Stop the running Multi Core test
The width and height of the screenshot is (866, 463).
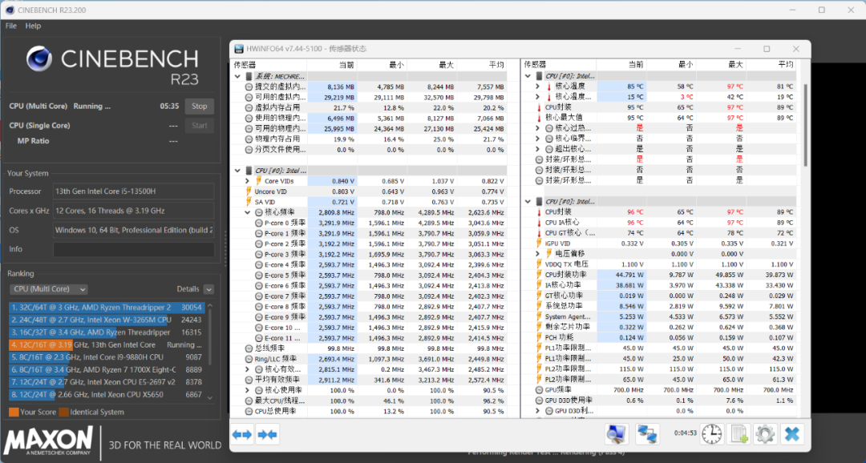(x=200, y=107)
